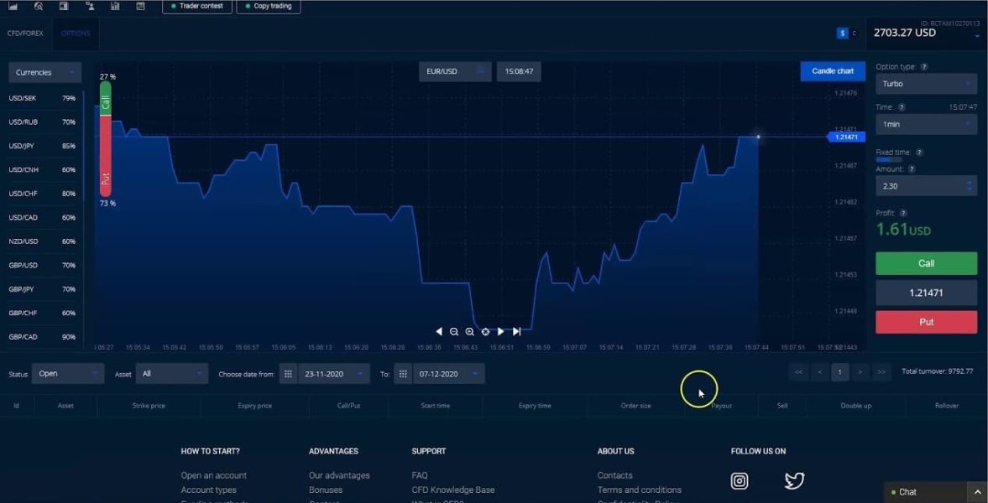Switch to Candle chart view
The image size is (988, 503).
point(833,71)
